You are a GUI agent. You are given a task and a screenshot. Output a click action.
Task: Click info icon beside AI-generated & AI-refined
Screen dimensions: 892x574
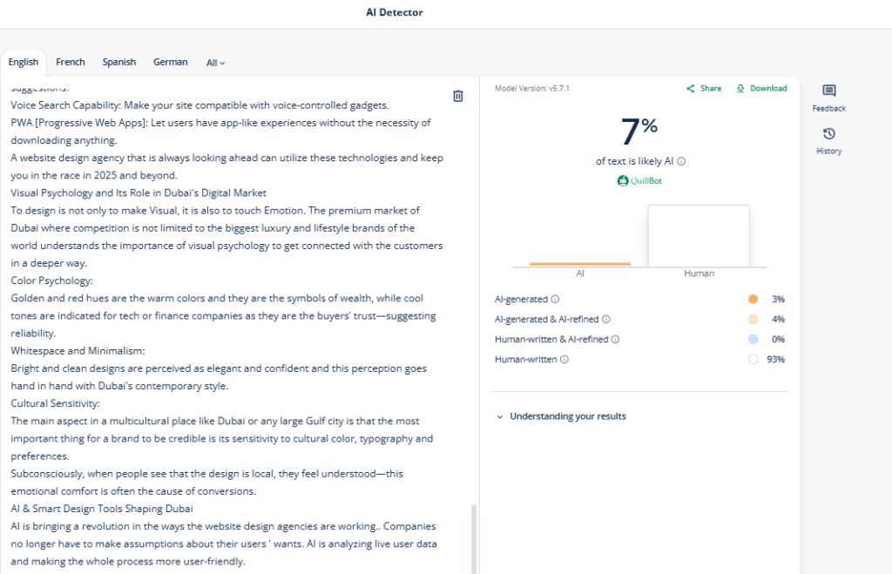click(606, 320)
